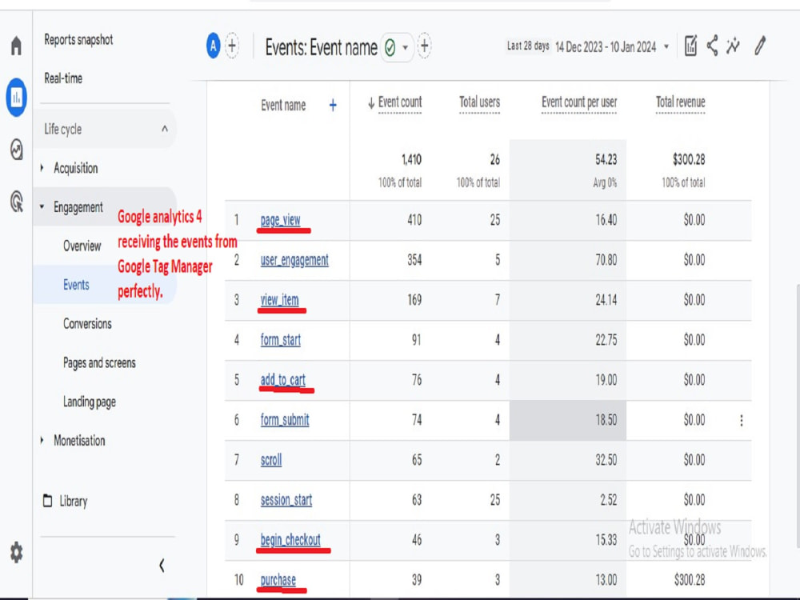Open the session_start event link
Viewport: 800px width, 600px height.
(x=286, y=499)
